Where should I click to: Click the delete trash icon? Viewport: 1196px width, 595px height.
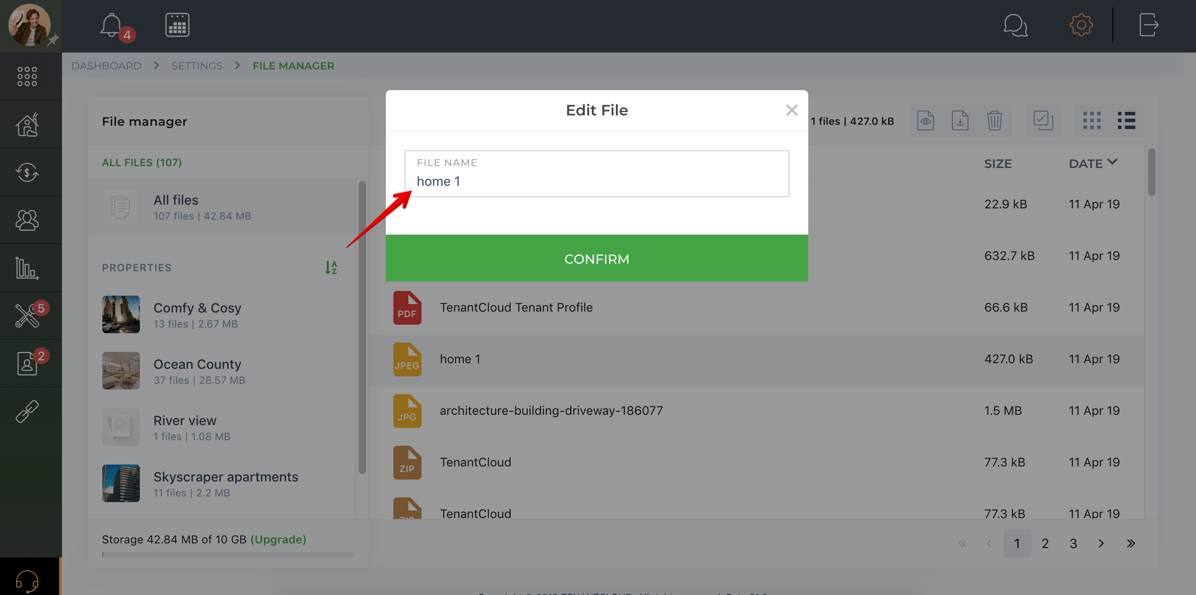tap(994, 121)
